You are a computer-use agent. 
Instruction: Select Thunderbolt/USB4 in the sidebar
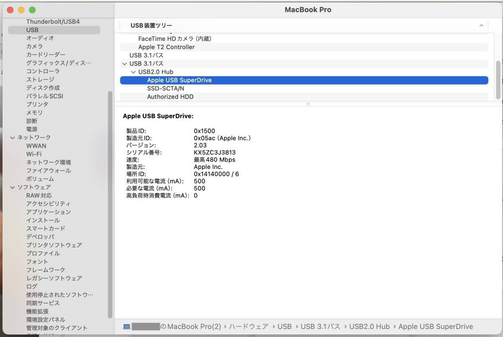point(53,21)
